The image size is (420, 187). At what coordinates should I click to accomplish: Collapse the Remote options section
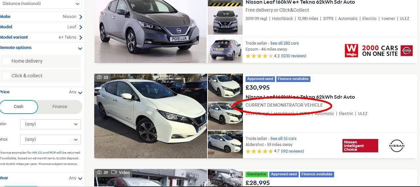point(80,48)
